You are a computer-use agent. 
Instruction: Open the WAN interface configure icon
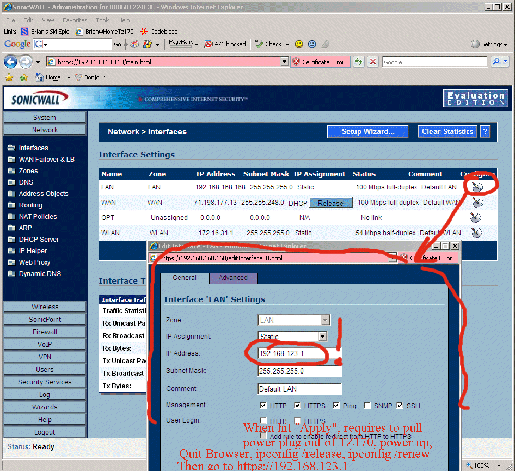(x=477, y=203)
